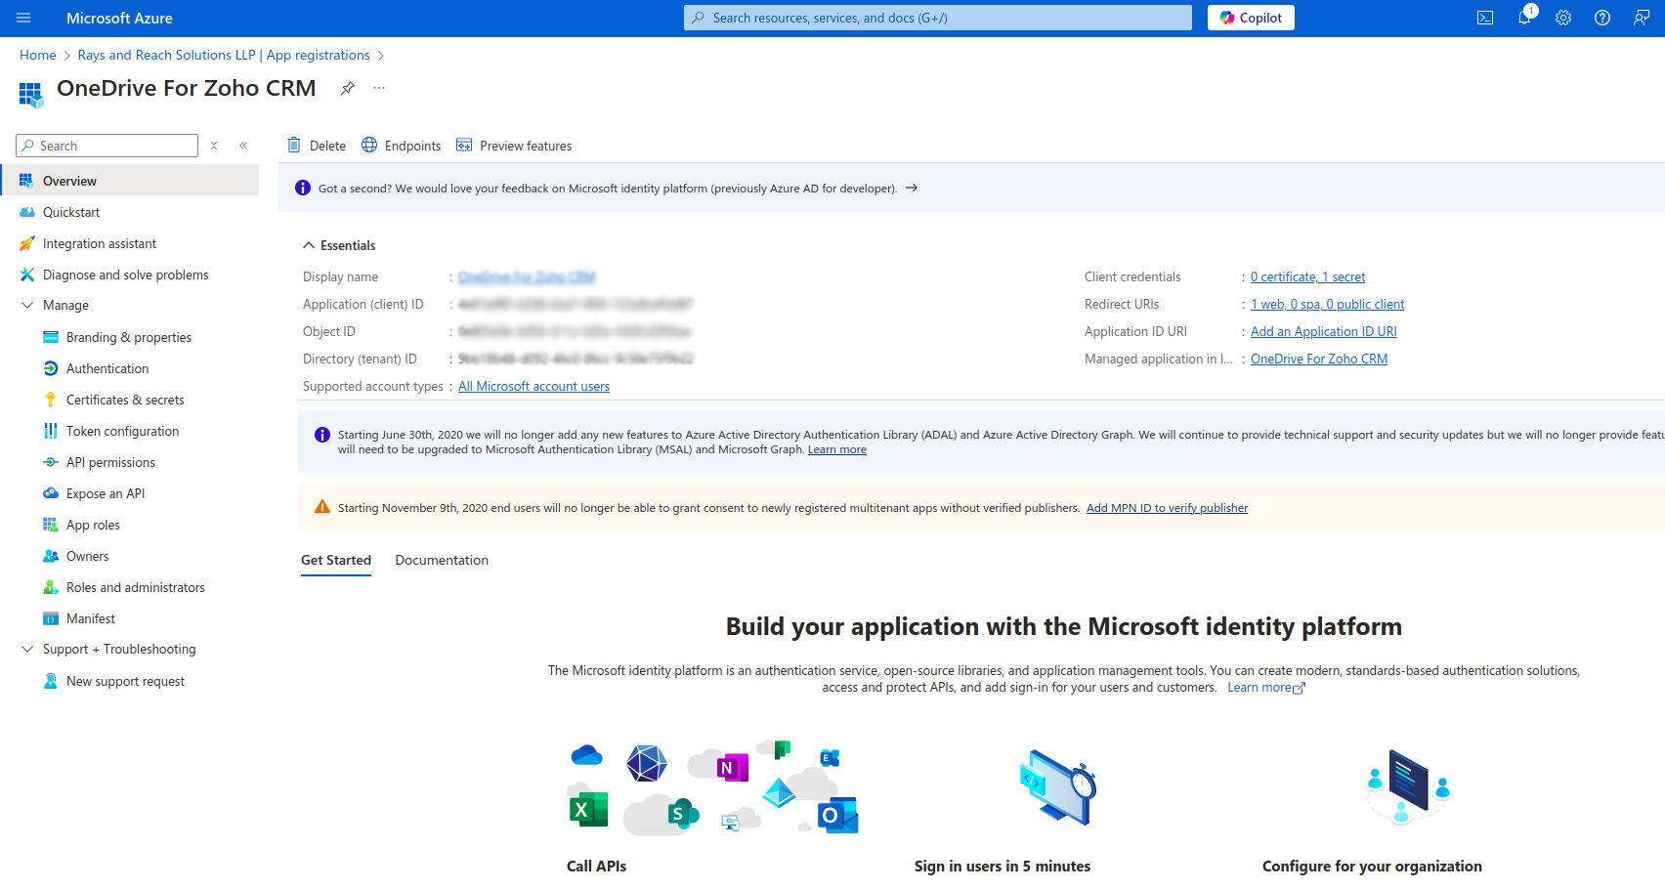Open the Help question mark icon
1665x889 pixels.
tap(1602, 18)
